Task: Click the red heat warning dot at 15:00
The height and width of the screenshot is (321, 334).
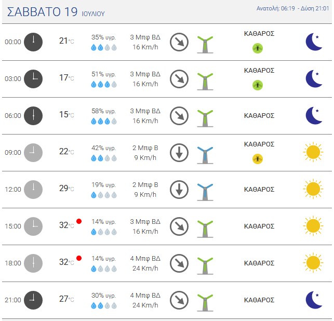Action: click(79, 221)
